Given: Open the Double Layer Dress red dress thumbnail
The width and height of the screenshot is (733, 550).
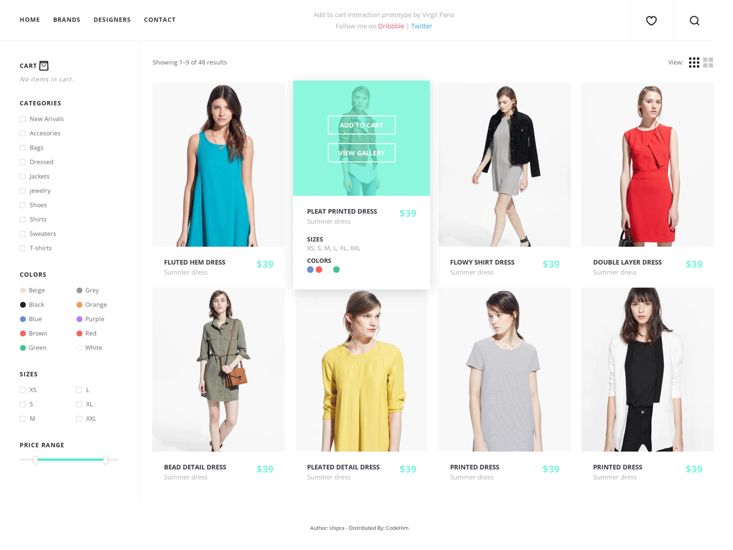Looking at the screenshot, I should tap(647, 164).
